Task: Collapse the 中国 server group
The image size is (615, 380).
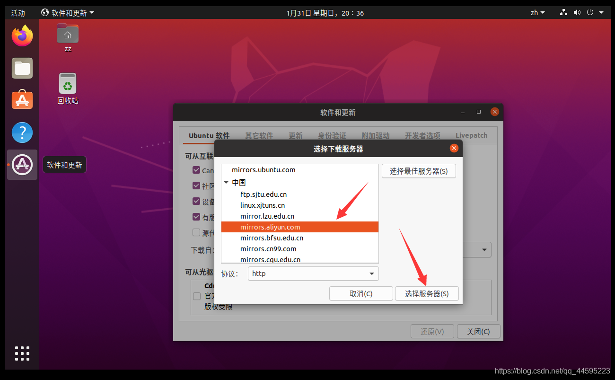Action: (x=226, y=182)
